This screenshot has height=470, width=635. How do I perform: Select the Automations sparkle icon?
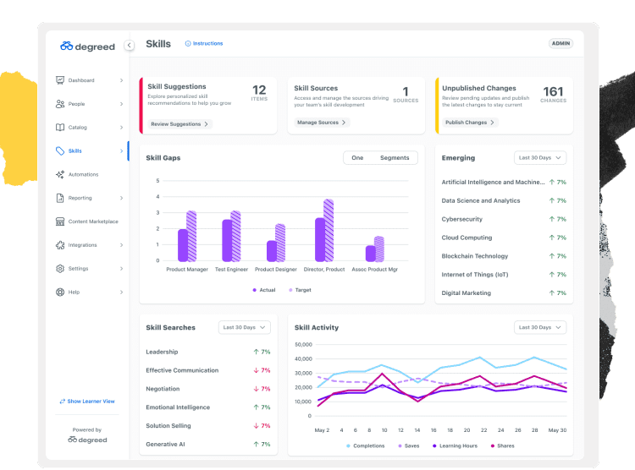(x=60, y=175)
